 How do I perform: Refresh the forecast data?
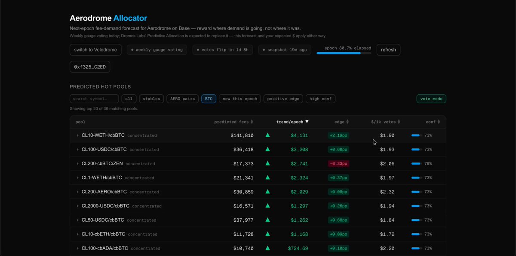click(388, 50)
